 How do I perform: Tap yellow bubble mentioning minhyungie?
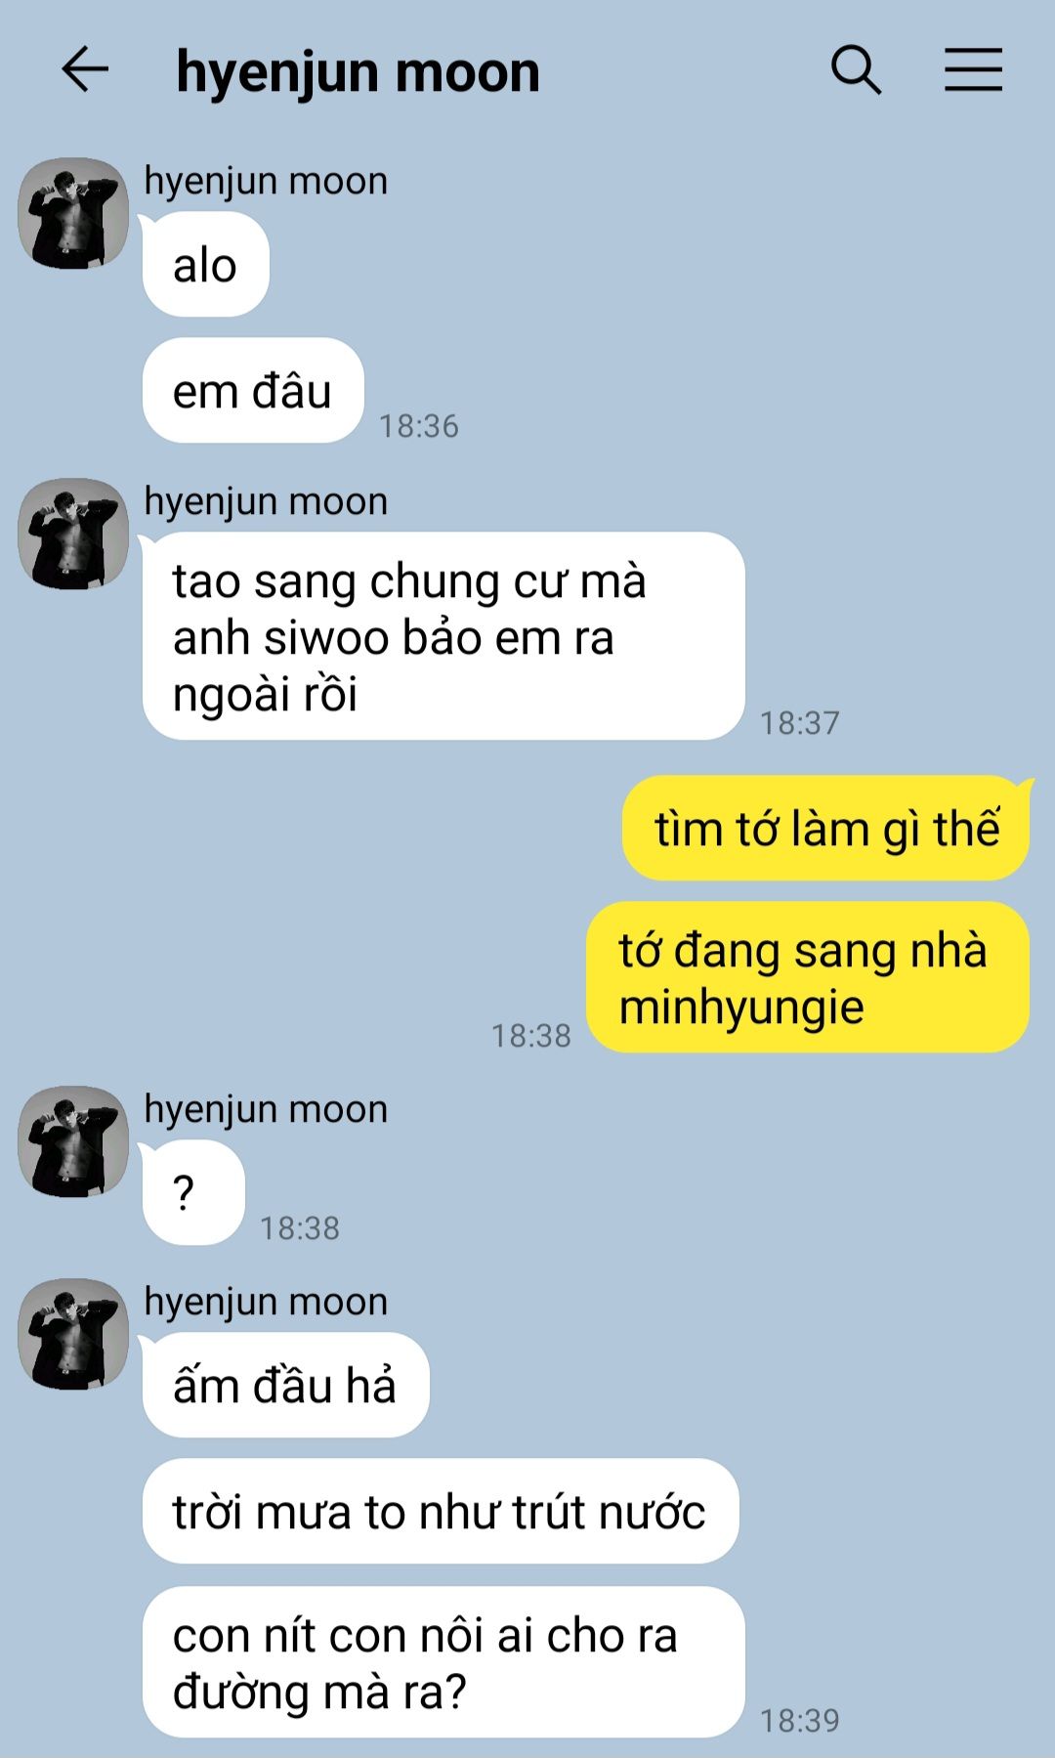(808, 977)
